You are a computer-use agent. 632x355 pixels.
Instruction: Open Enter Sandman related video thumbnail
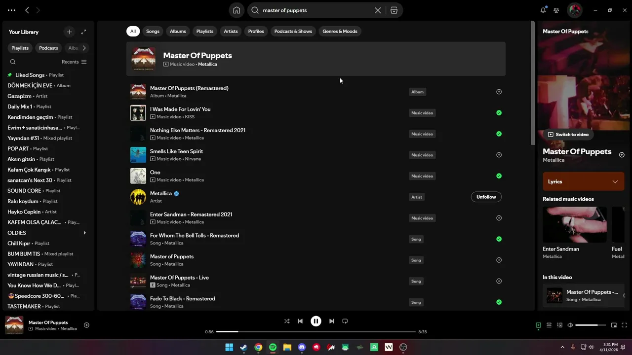(575, 224)
